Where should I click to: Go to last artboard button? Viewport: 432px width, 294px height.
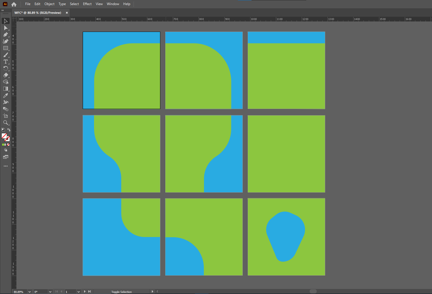tap(89, 292)
